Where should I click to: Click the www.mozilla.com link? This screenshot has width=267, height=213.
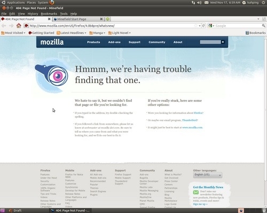pos(192,127)
